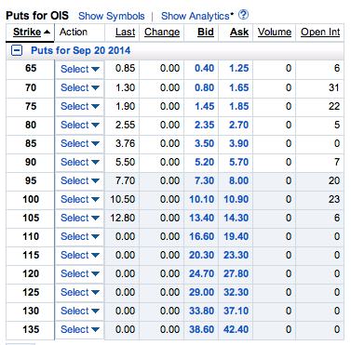The image size is (351, 345).
Task: Sort by the Volume column header
Action: click(x=275, y=32)
